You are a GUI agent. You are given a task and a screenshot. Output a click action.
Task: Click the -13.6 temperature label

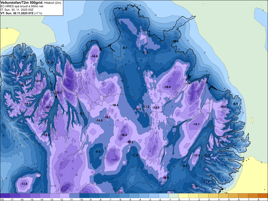click(196, 155)
